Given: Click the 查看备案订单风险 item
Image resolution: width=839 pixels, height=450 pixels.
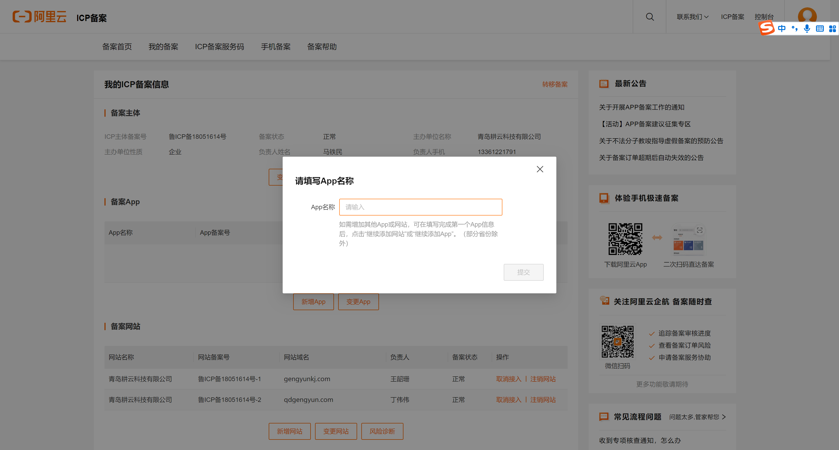Looking at the screenshot, I should coord(684,345).
